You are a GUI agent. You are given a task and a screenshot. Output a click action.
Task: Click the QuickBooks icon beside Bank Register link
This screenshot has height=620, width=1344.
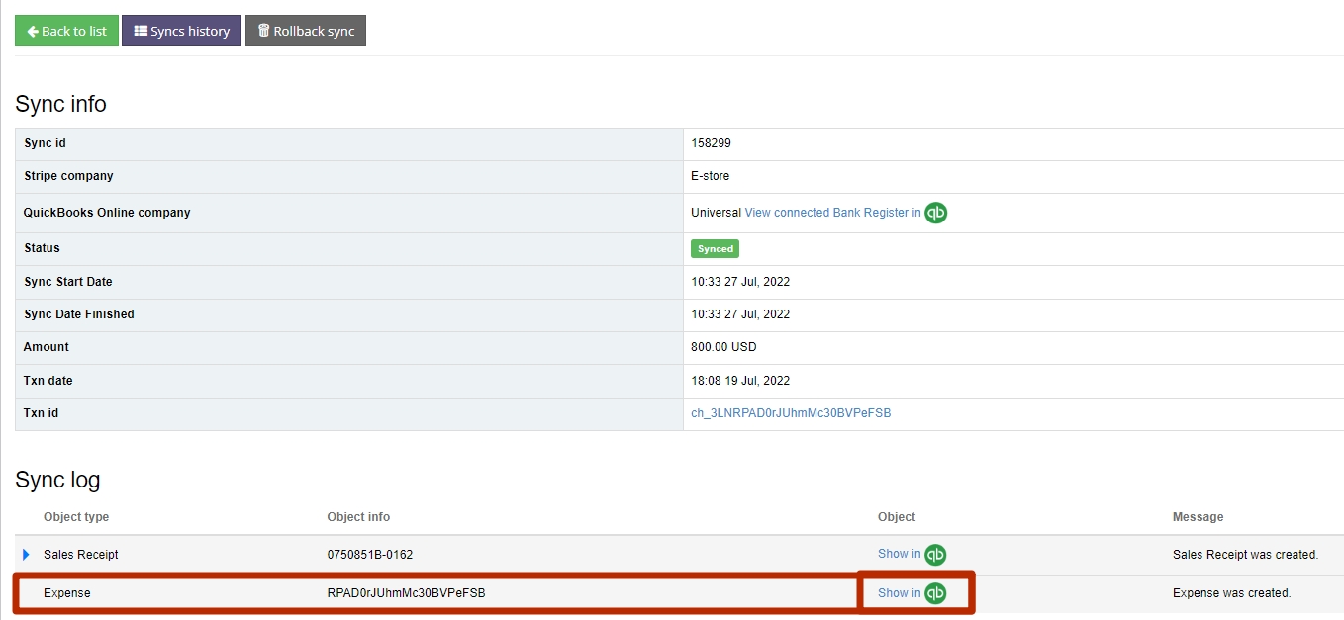click(935, 213)
